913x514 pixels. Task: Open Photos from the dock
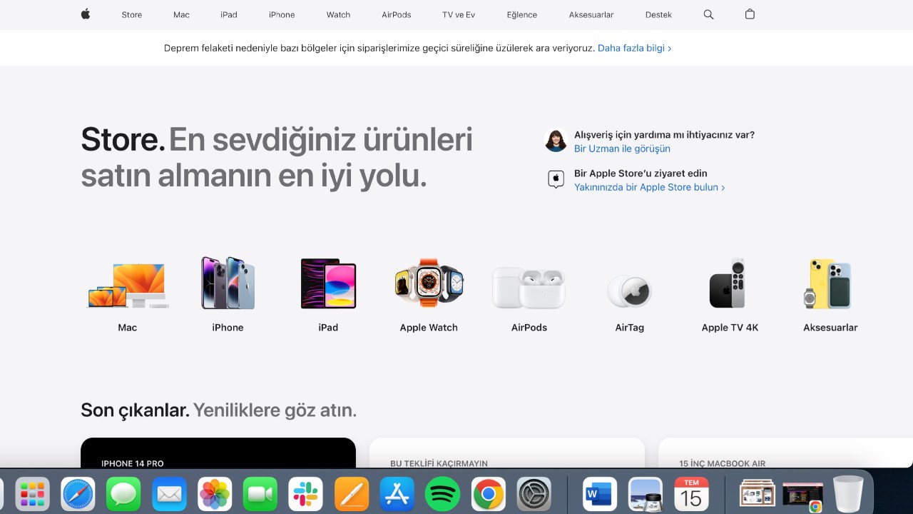(215, 494)
